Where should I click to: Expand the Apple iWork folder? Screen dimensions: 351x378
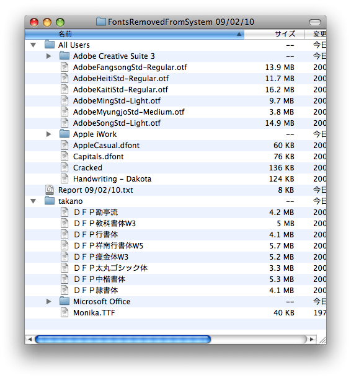tap(48, 134)
